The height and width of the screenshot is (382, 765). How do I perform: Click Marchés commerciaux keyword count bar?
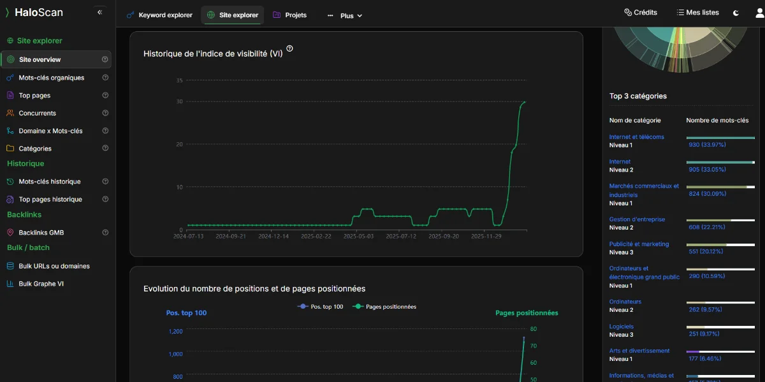pos(719,187)
